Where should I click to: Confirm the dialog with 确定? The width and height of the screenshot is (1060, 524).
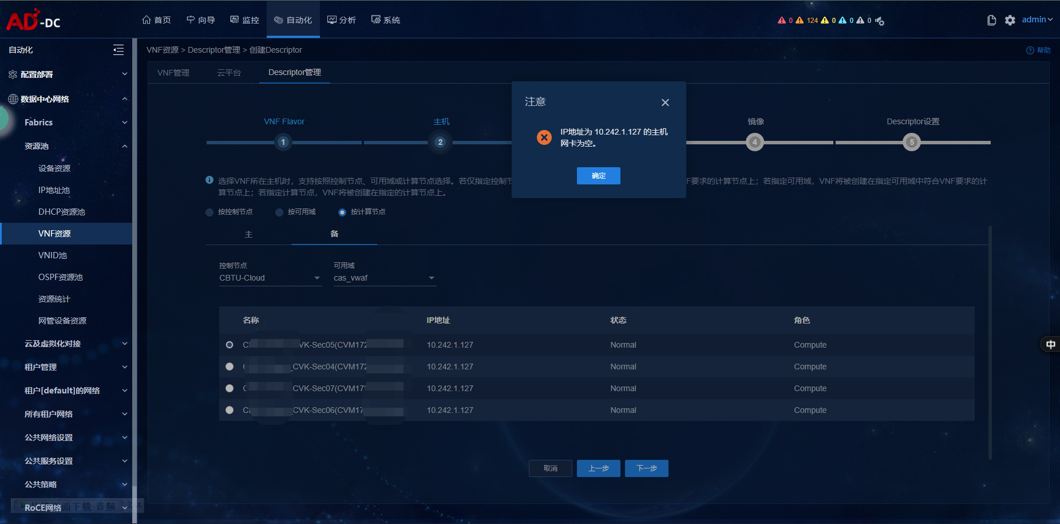tap(599, 176)
